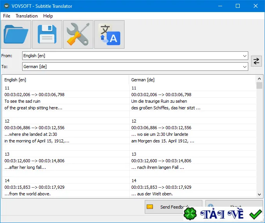Open a subtitle file with folder icon

[16, 35]
